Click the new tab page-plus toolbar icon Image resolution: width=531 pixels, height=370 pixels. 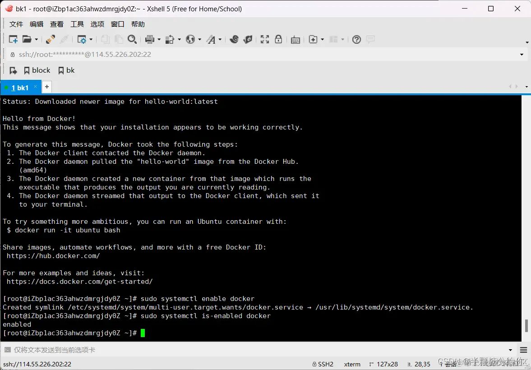(x=313, y=39)
